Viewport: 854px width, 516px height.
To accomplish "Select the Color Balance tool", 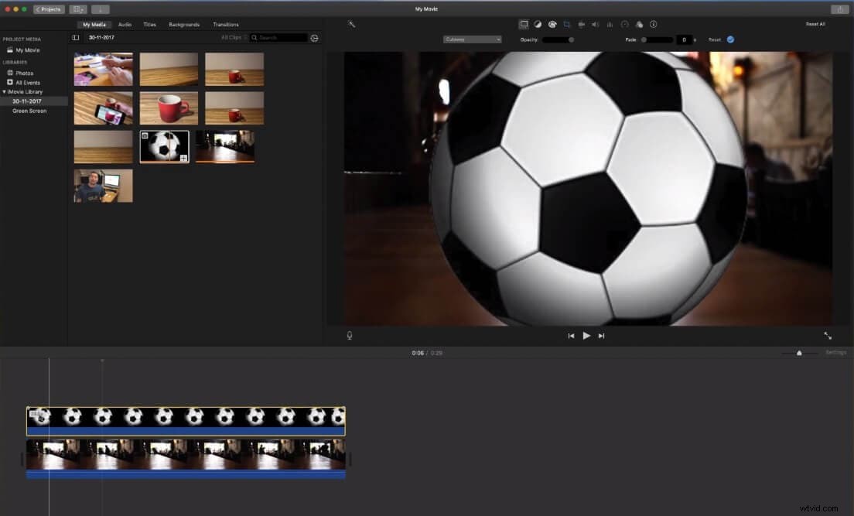I will coord(538,24).
